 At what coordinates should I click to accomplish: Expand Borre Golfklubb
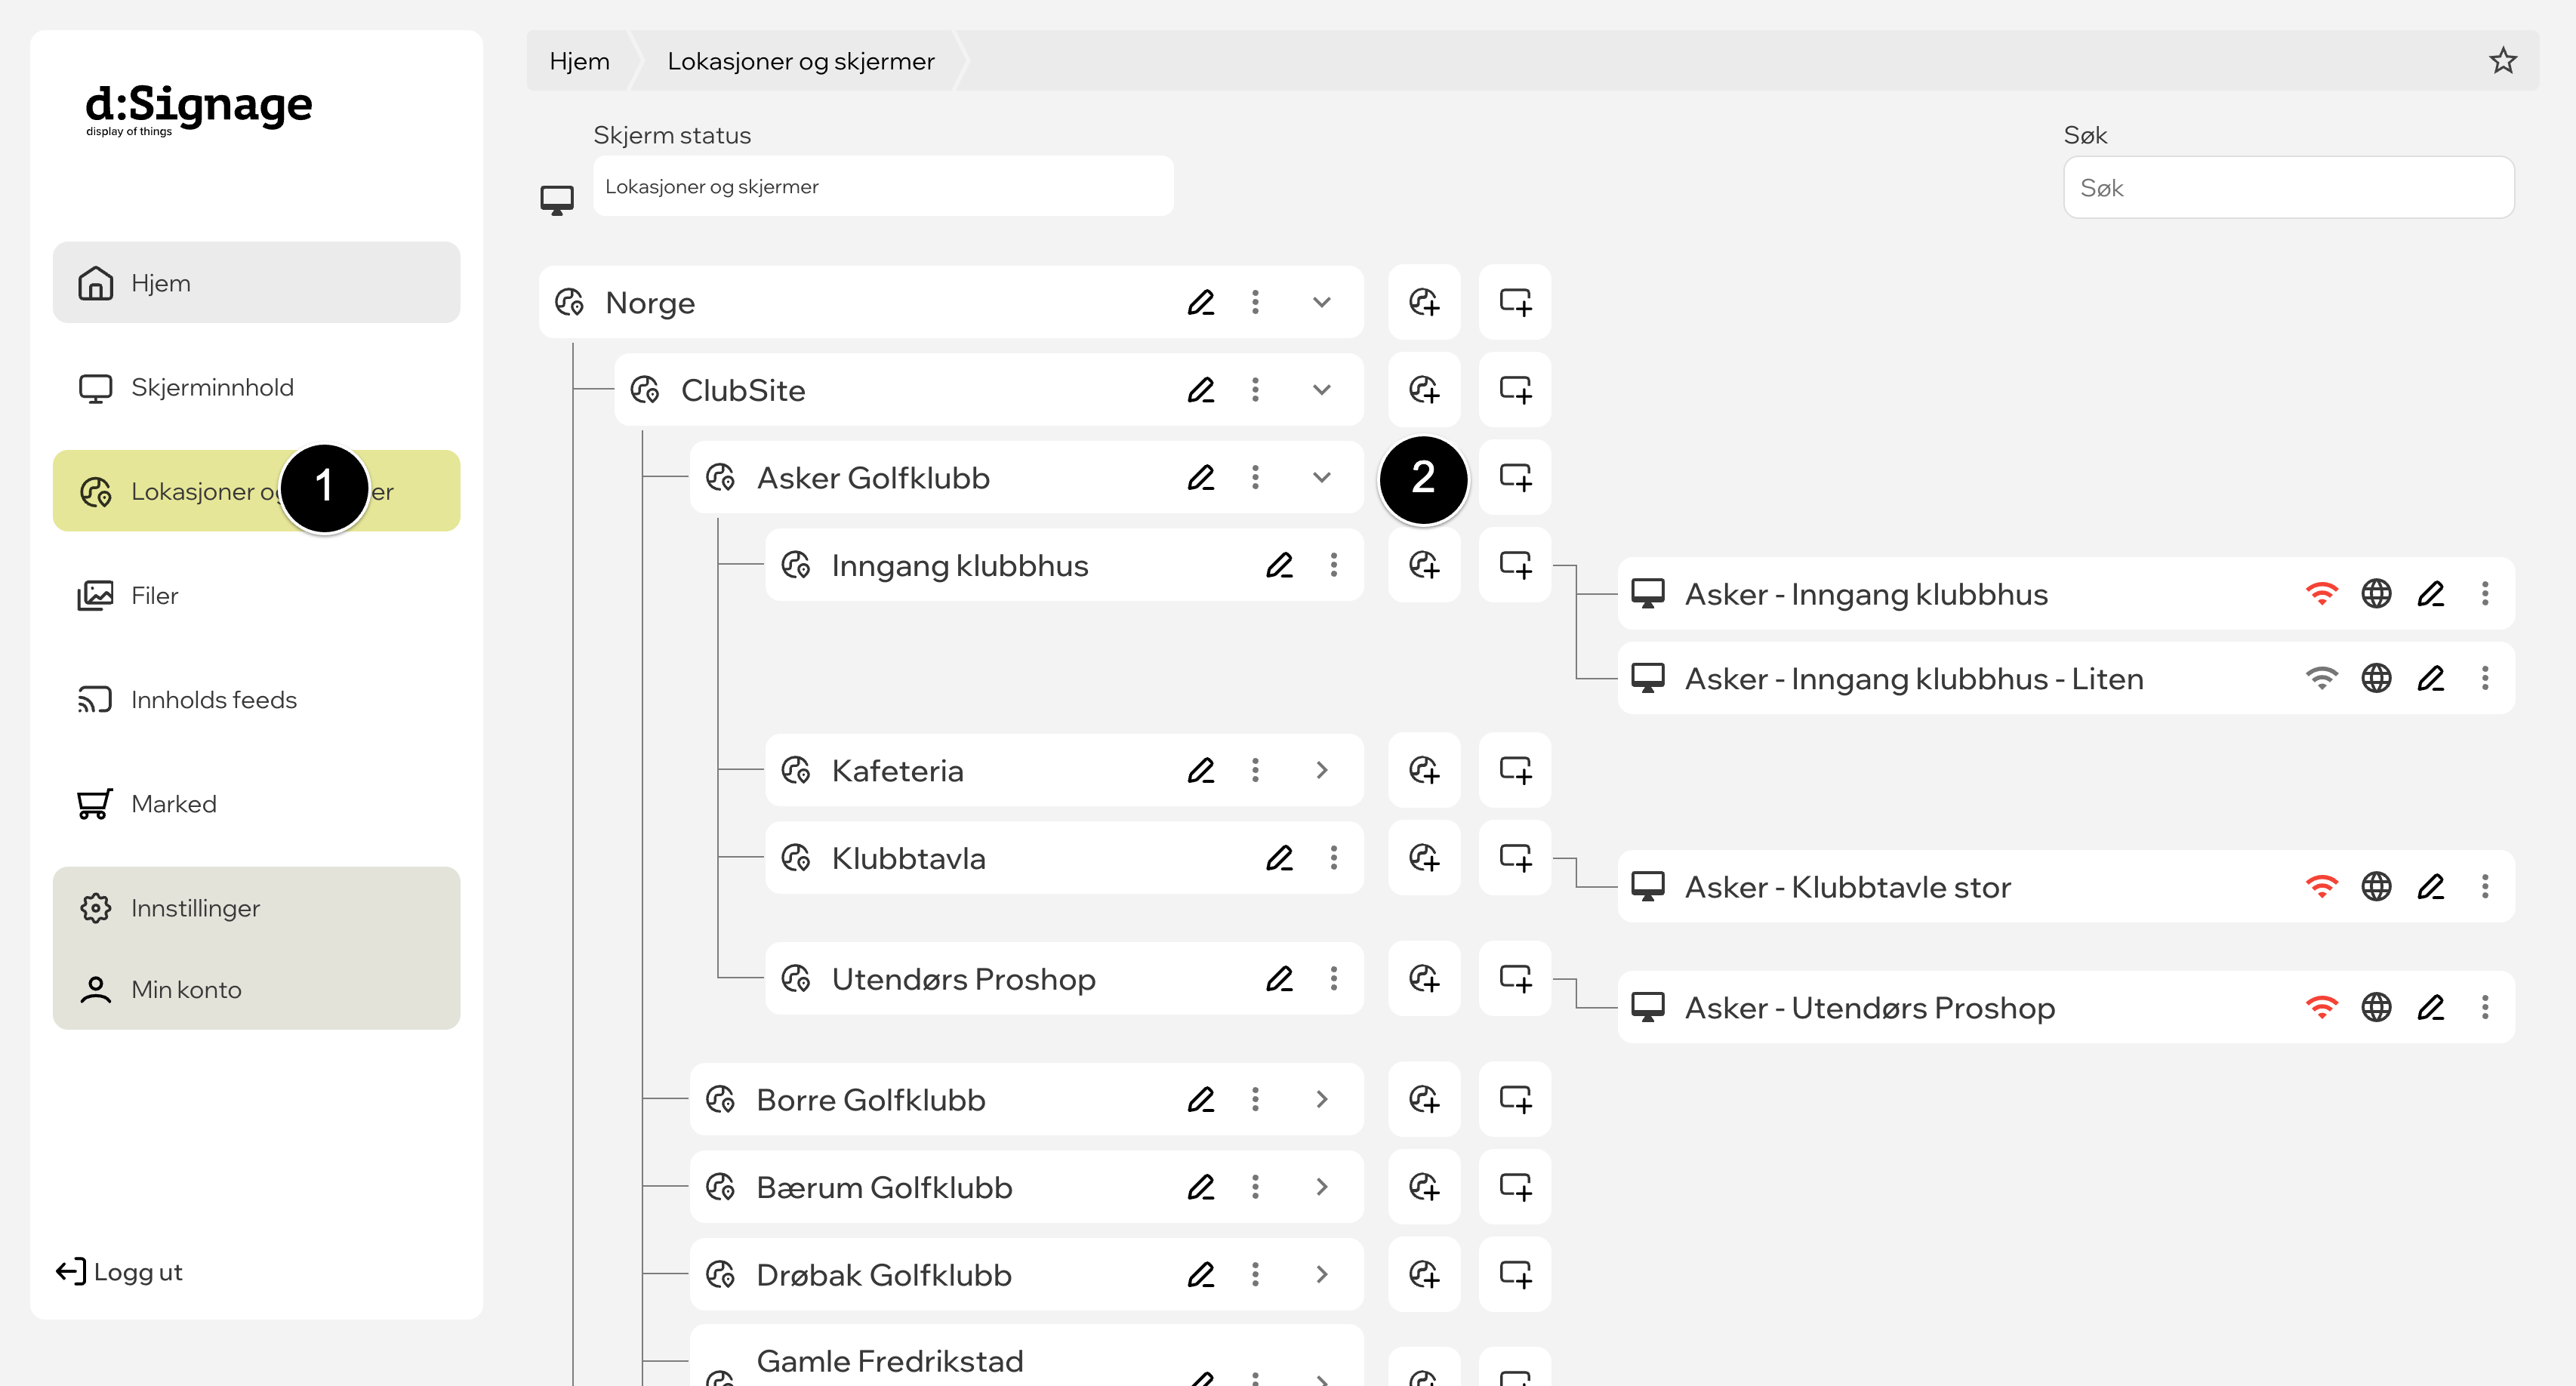coord(1321,1099)
